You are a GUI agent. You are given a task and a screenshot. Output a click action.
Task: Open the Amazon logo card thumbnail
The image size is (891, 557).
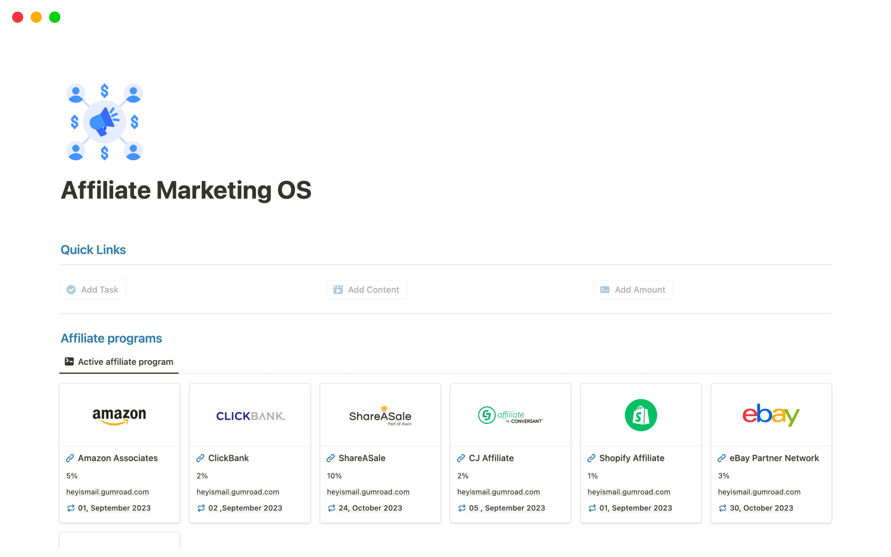[x=119, y=415]
